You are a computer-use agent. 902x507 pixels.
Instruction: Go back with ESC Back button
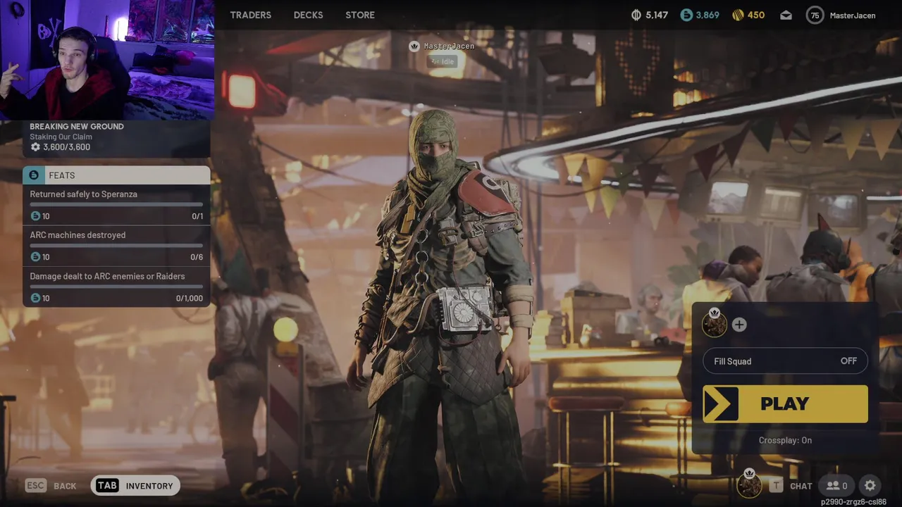[x=51, y=486]
